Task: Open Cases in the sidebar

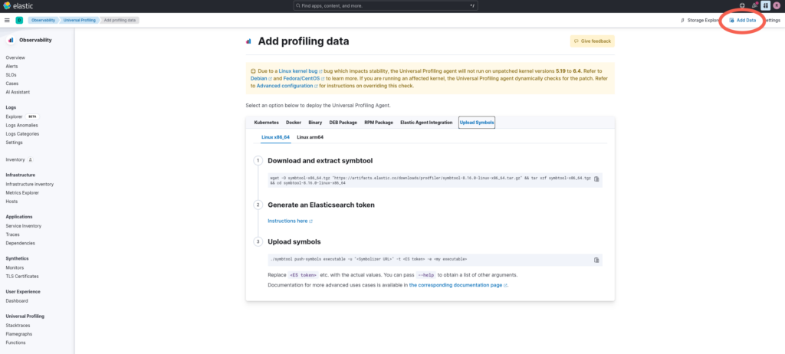Action: point(12,83)
